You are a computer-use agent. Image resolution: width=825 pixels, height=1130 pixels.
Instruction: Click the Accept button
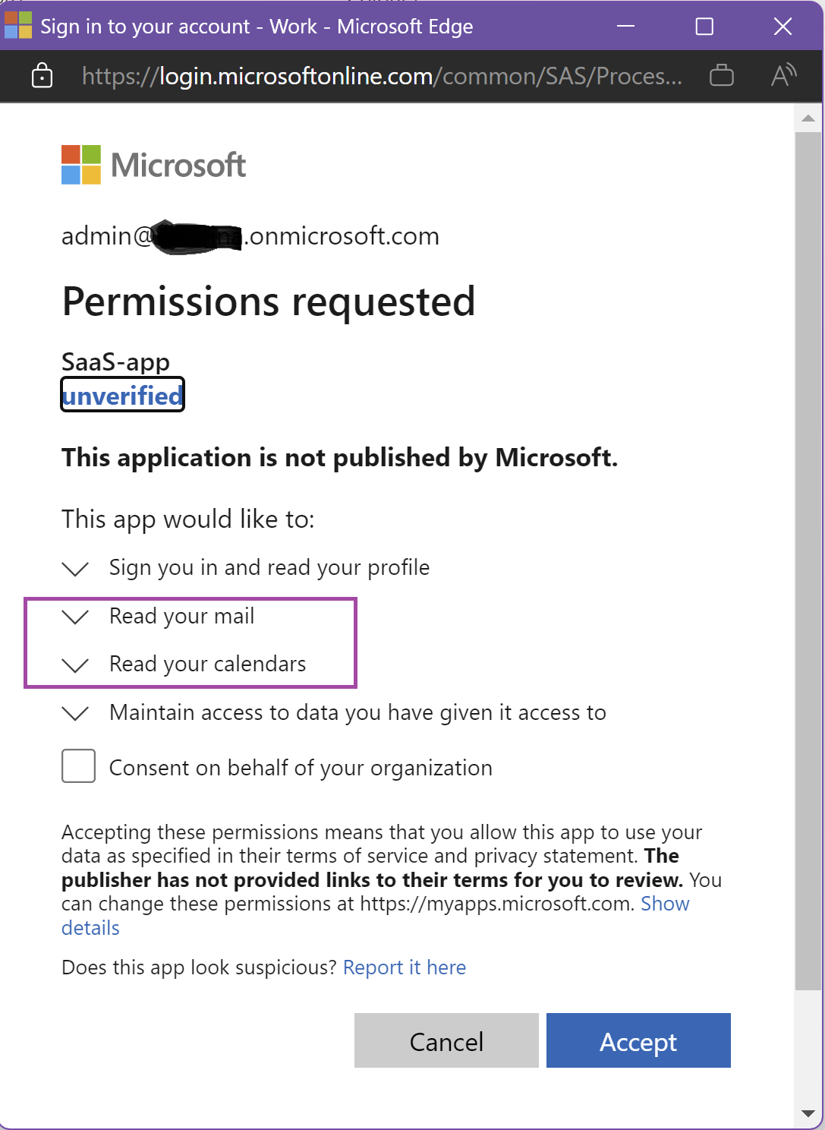coord(638,1040)
